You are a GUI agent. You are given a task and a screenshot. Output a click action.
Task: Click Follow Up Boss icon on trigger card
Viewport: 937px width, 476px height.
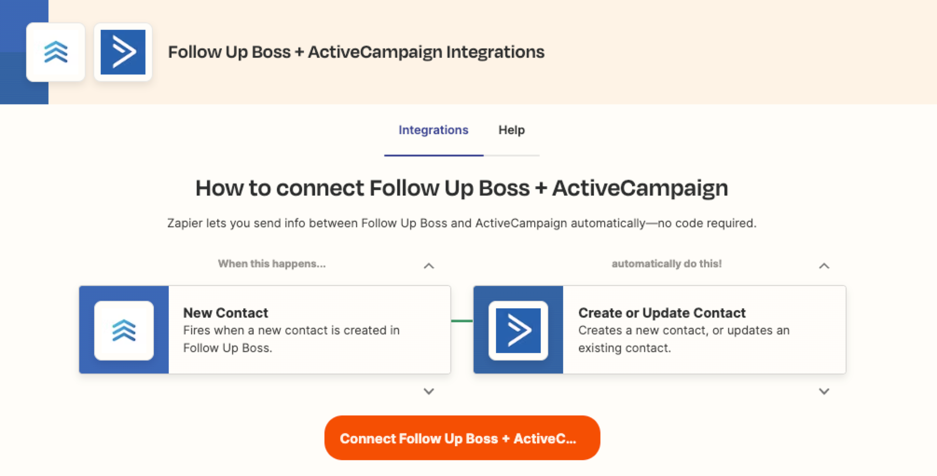pos(124,330)
